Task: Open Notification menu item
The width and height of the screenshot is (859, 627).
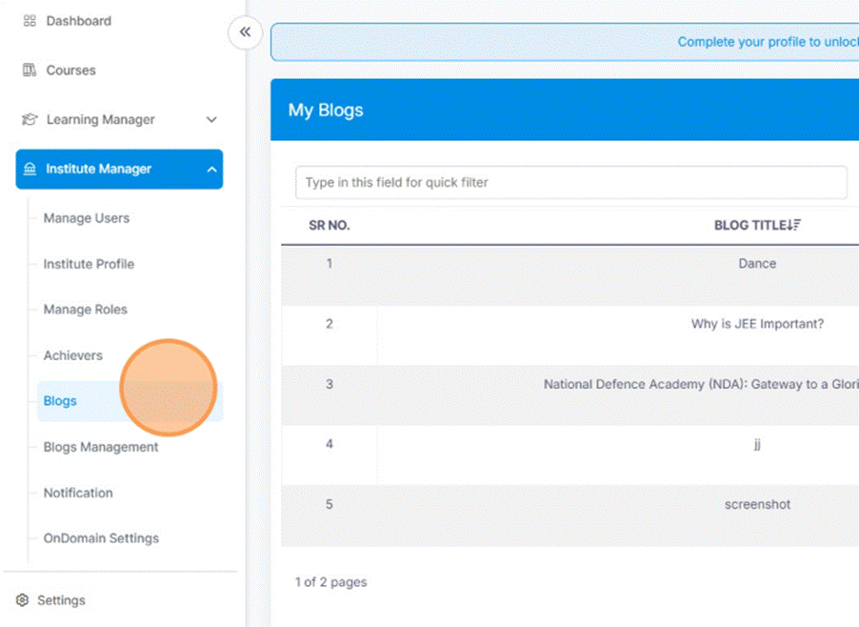Action: pos(78,493)
